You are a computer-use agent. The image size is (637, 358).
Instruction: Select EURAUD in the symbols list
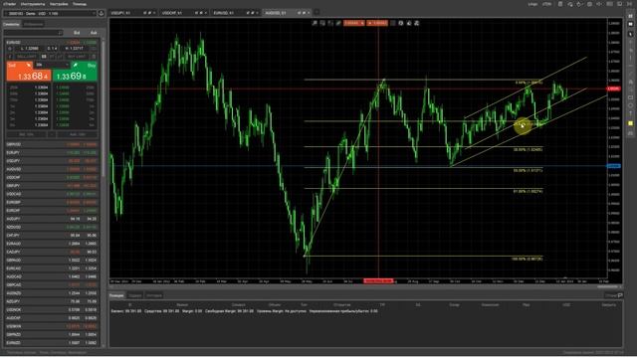click(52, 244)
